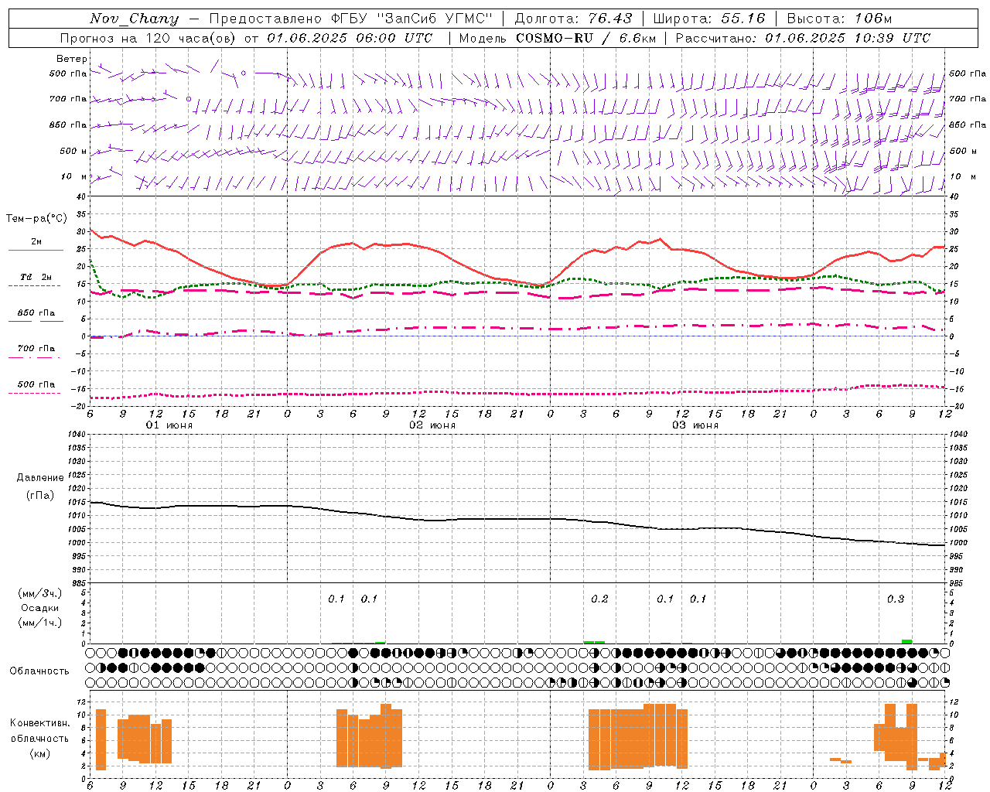The width and height of the screenshot is (990, 792).
Task: Click the 03 июня date label
Action: (x=695, y=425)
